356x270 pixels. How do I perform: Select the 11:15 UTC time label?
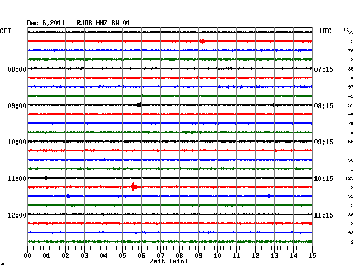tap(324, 215)
